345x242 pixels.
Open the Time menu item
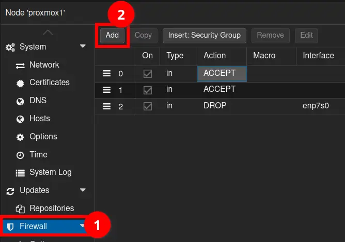click(48, 155)
